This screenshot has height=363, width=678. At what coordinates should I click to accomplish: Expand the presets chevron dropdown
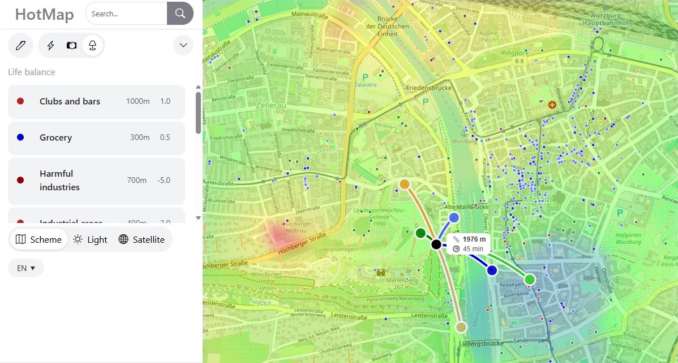[x=183, y=45]
